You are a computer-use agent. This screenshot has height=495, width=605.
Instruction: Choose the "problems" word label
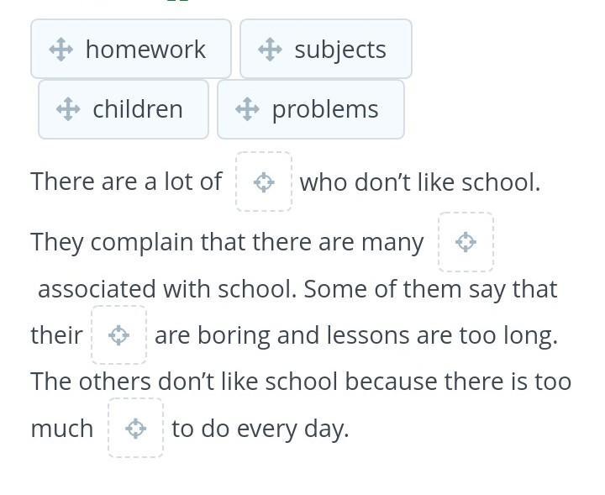click(x=325, y=109)
